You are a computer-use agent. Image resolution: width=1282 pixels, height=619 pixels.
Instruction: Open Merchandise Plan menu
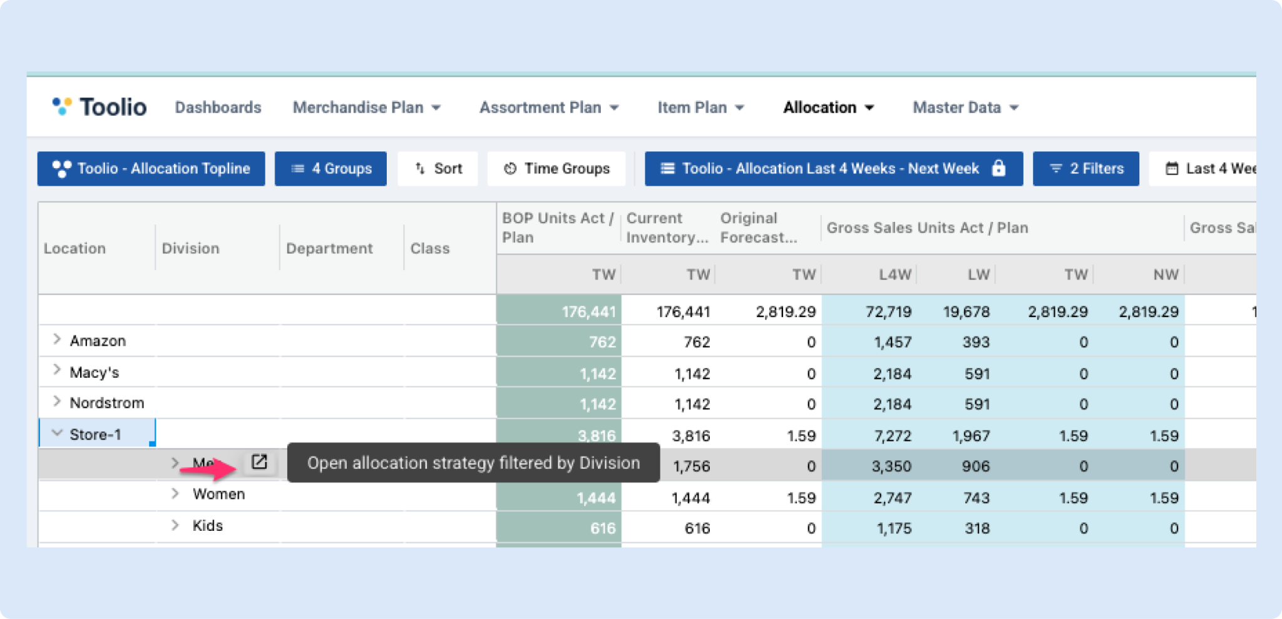click(367, 108)
